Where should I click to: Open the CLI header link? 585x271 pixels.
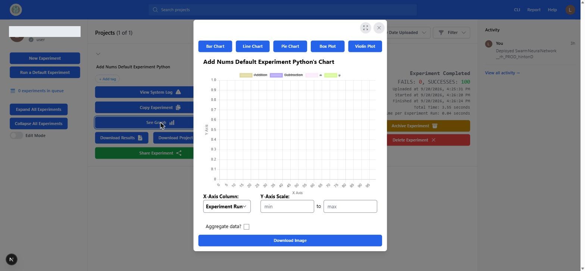tap(517, 10)
